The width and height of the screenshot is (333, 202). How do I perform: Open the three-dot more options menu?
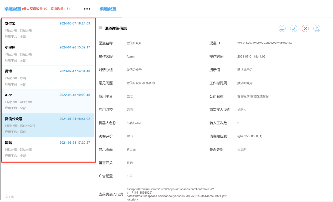coord(87,9)
